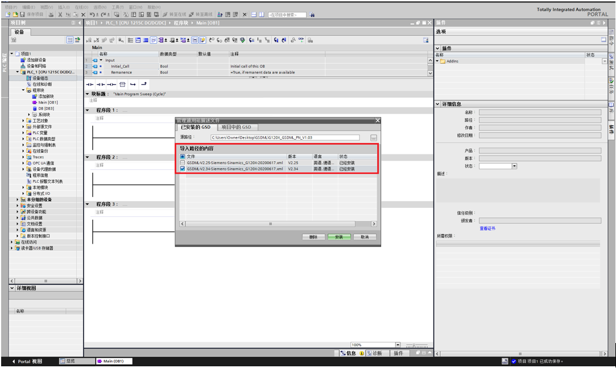The height and width of the screenshot is (368, 616).
Task: Click the open project icon in main toolbar
Action: [x=15, y=15]
